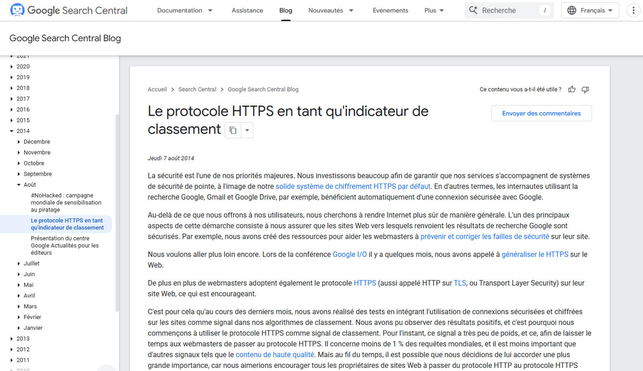The width and height of the screenshot is (643, 371).
Task: Collapse the Août month section
Action: pos(19,185)
